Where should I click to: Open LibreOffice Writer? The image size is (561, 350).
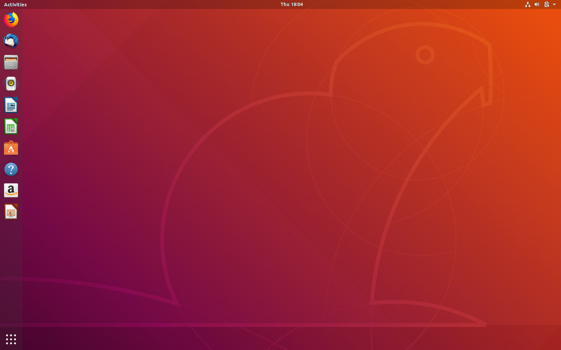tap(11, 105)
